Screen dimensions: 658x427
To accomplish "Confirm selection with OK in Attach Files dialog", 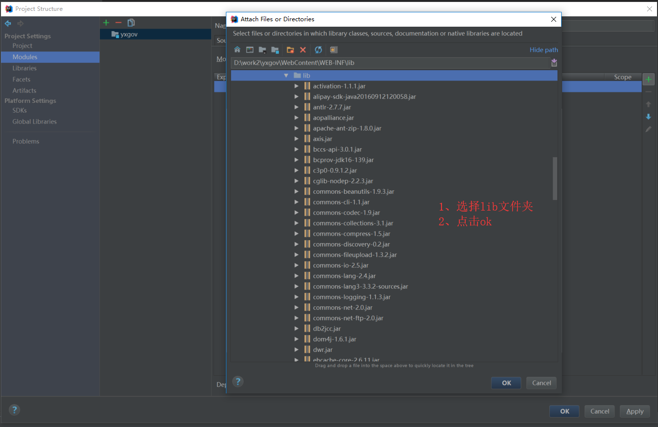I will click(506, 383).
